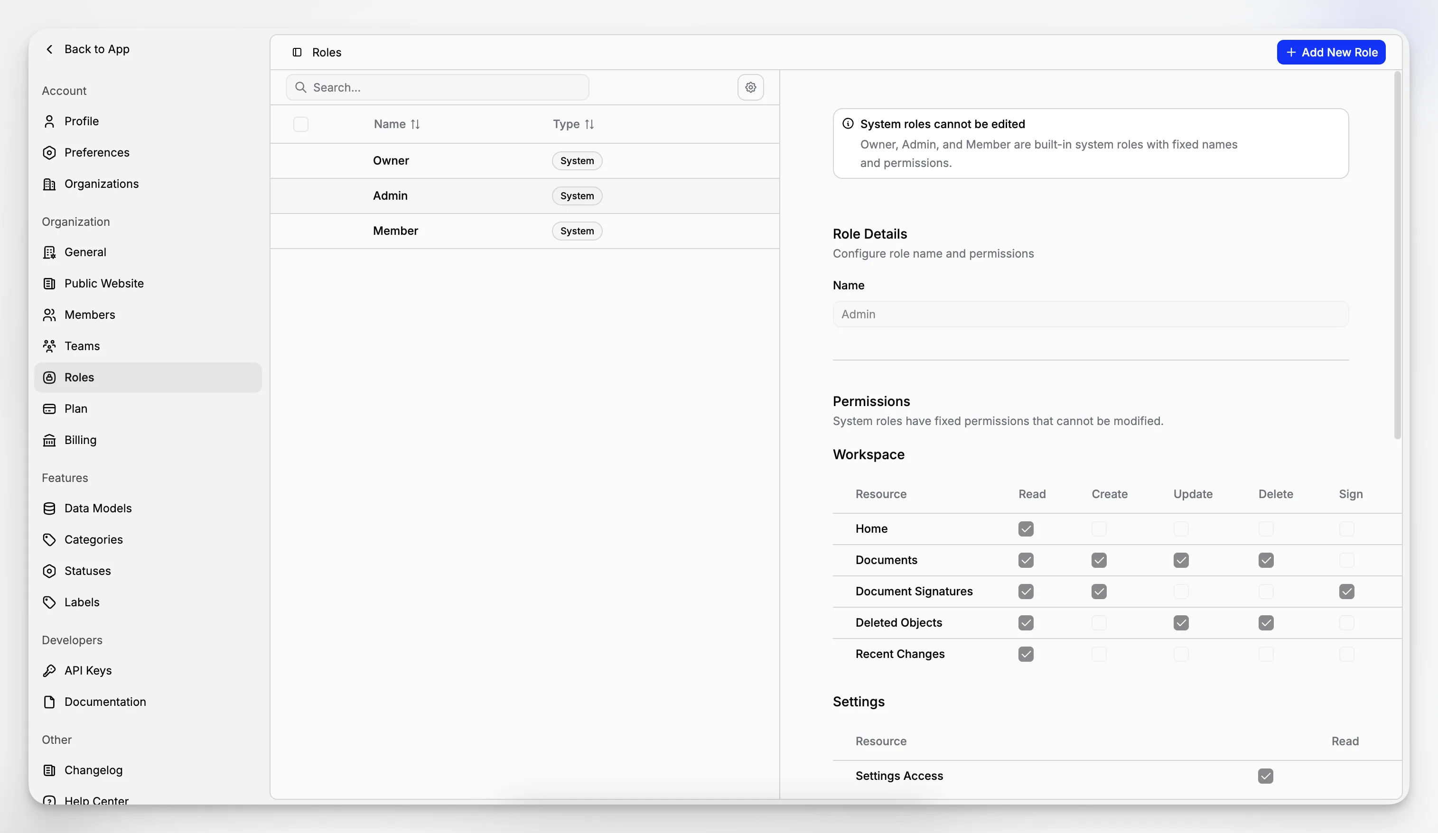Image resolution: width=1438 pixels, height=833 pixels.
Task: Select the Owner role row
Action: [524, 161]
